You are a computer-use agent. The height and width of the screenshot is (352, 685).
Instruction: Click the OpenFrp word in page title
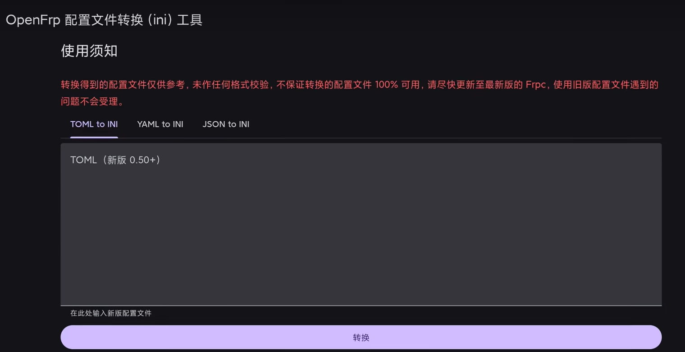tap(33, 20)
